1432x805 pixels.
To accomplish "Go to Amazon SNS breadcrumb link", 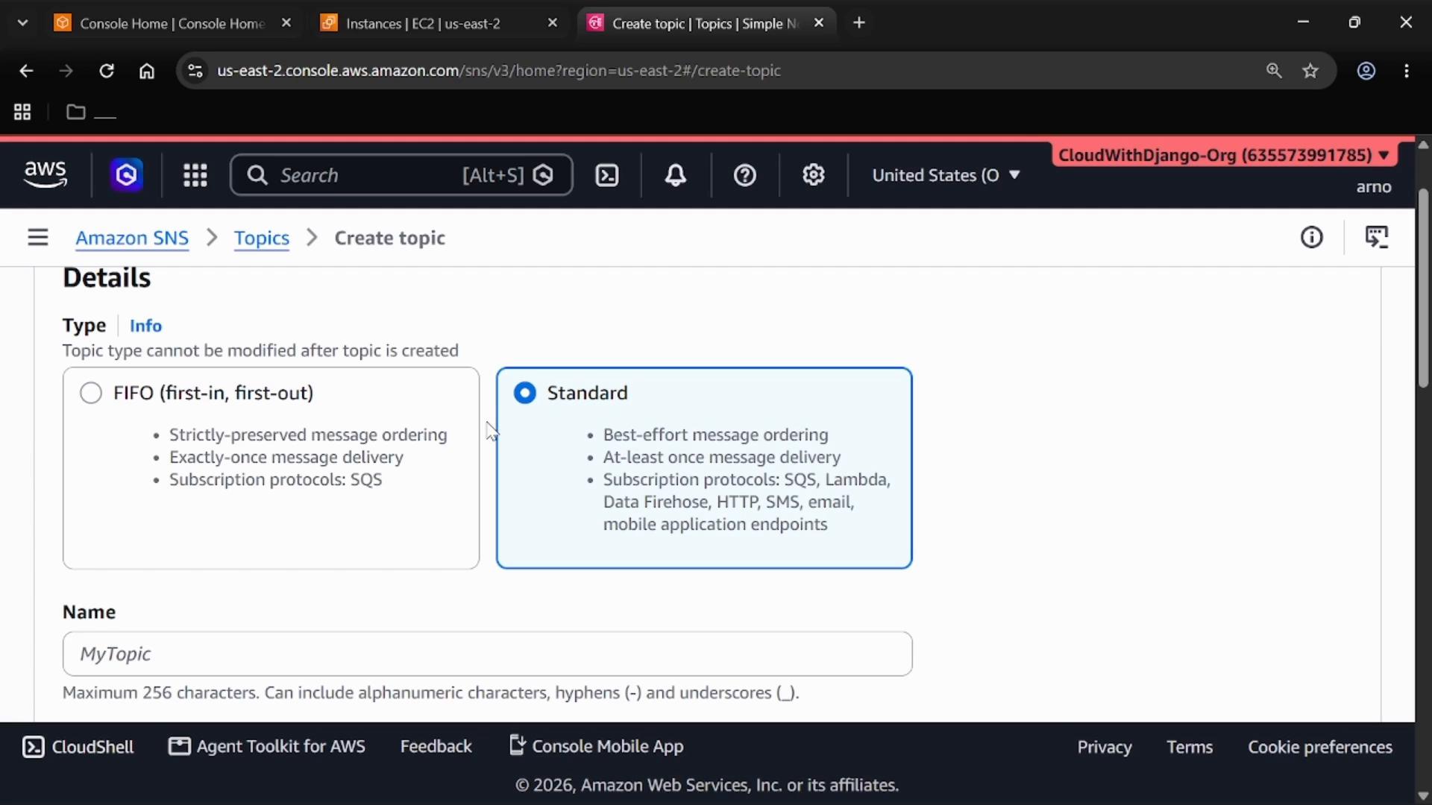I will tap(132, 238).
